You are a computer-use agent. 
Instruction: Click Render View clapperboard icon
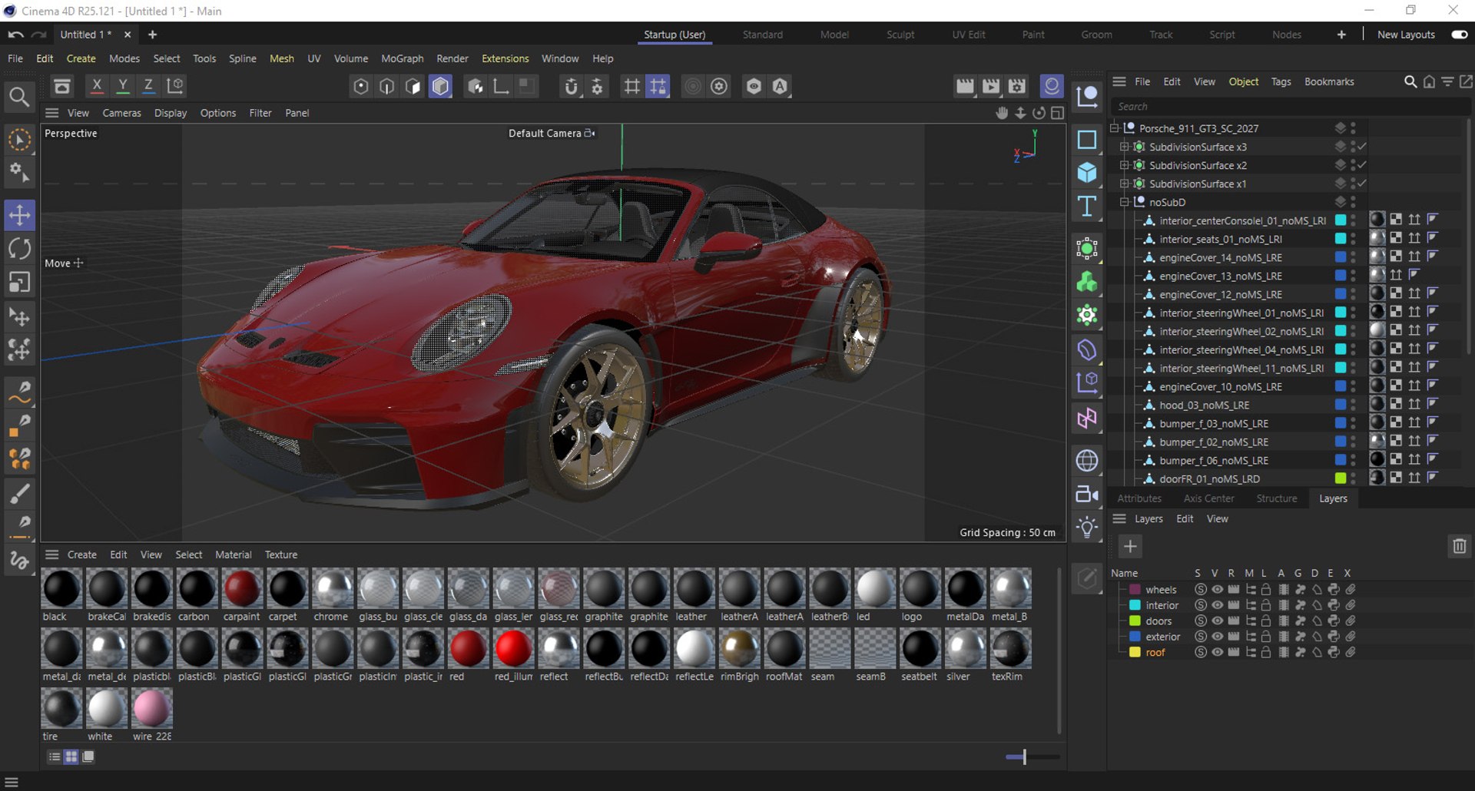[x=965, y=86]
